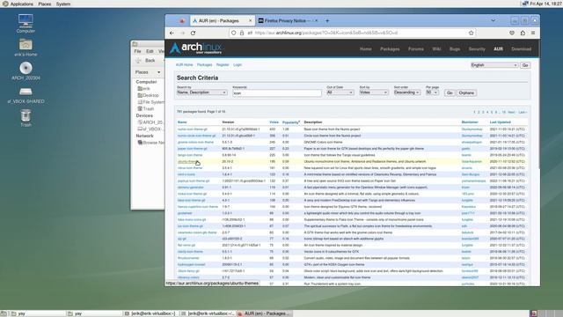Sort table by Last Updated header
The width and height of the screenshot is (563, 317).
tap(501, 122)
